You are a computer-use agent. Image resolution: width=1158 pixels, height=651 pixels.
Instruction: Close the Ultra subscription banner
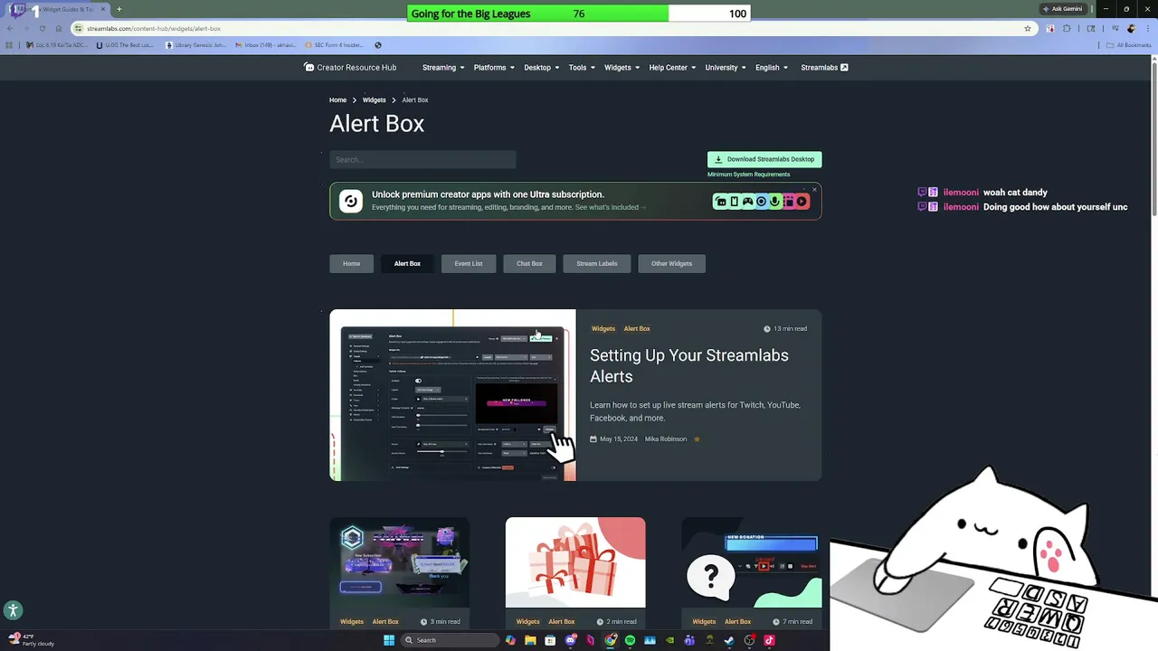pyautogui.click(x=814, y=189)
